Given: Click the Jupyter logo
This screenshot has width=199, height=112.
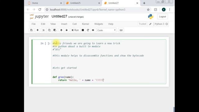Looking at the screenshot, I should pyautogui.click(x=39, y=16).
